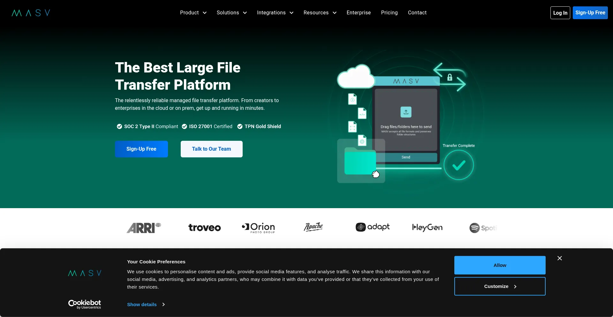Click the upload icon in illustration
This screenshot has height=317, width=613.
click(406, 112)
